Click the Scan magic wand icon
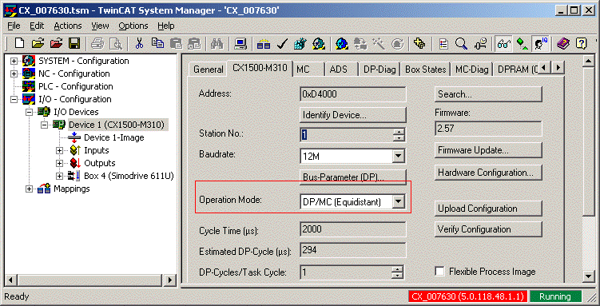Screen dimensions: 600x306 click(x=379, y=44)
